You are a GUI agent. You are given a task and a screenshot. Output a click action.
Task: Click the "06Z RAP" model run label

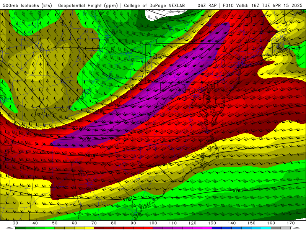pos(207,5)
